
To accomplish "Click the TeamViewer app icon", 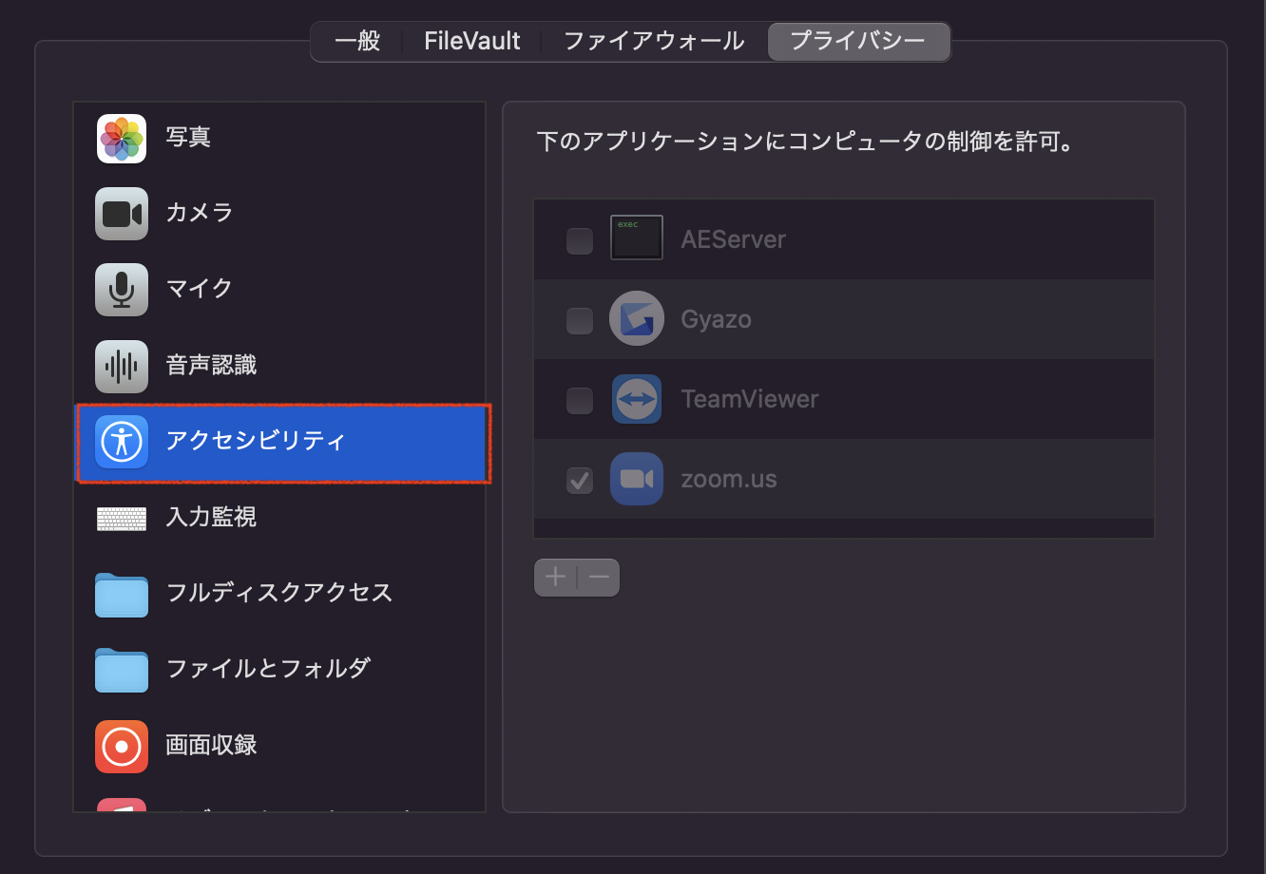I will click(x=636, y=398).
